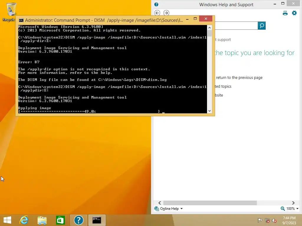This screenshot has width=302, height=226.
Task: Minimize the Windows Help and Support window
Action: tap(275, 4)
